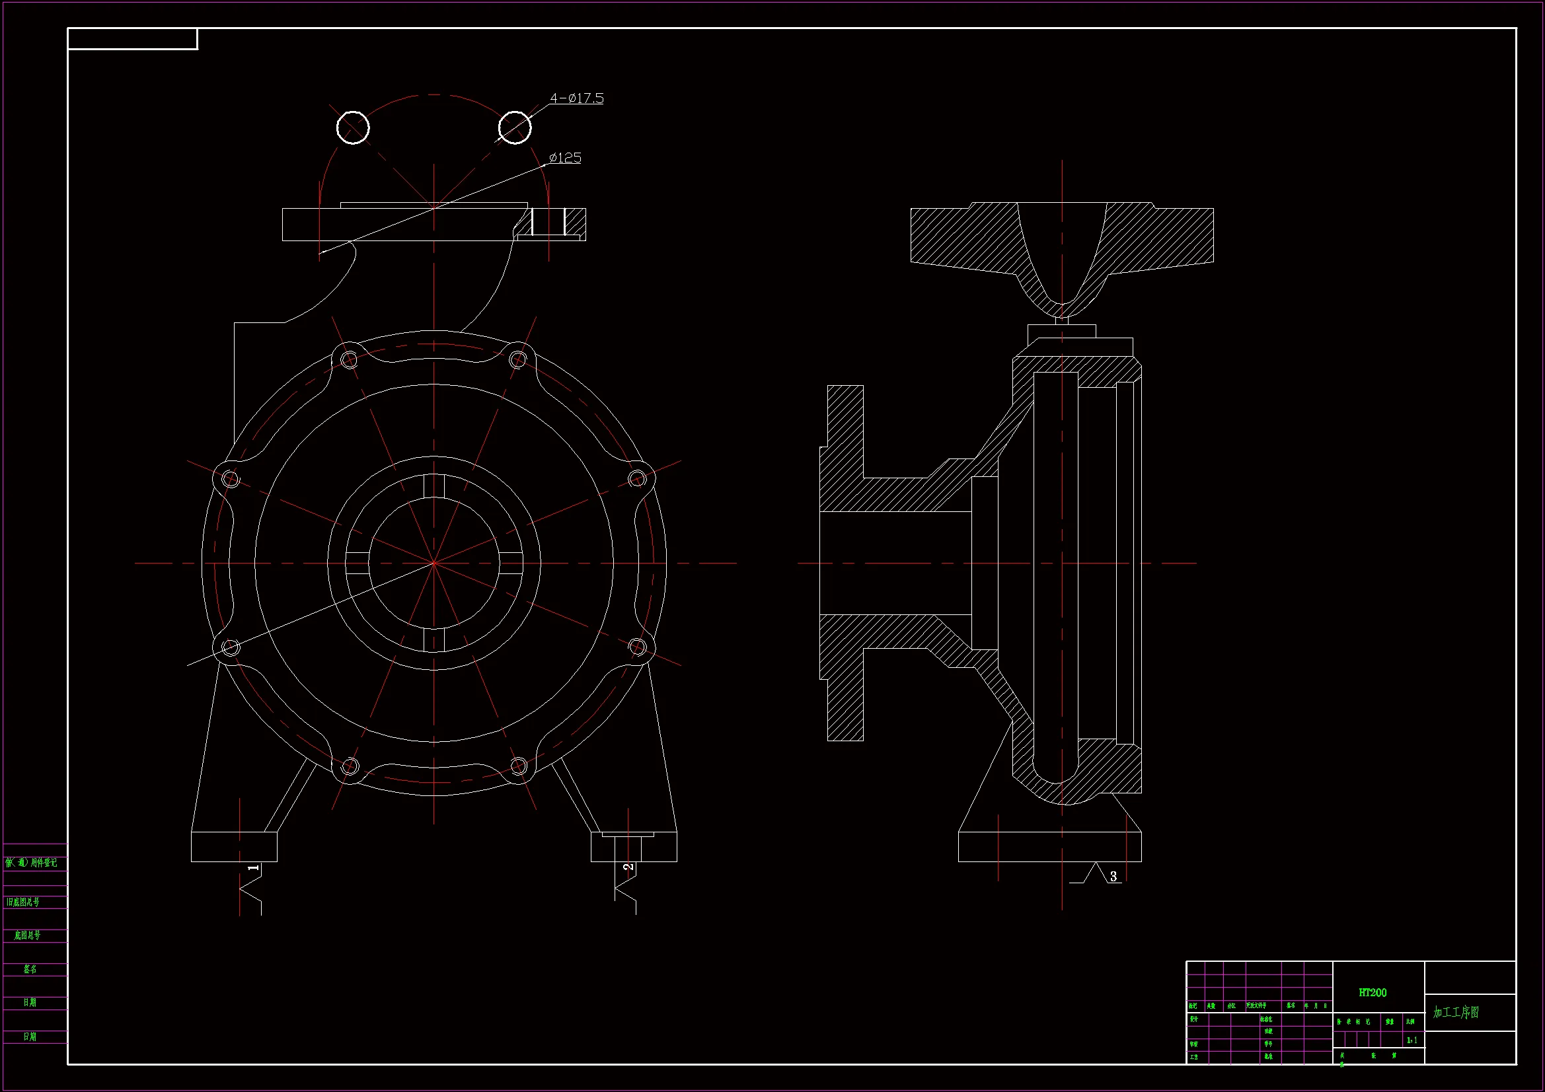The image size is (1545, 1092).
Task: Click the 比例 header in title block
Action: click(x=1410, y=1022)
